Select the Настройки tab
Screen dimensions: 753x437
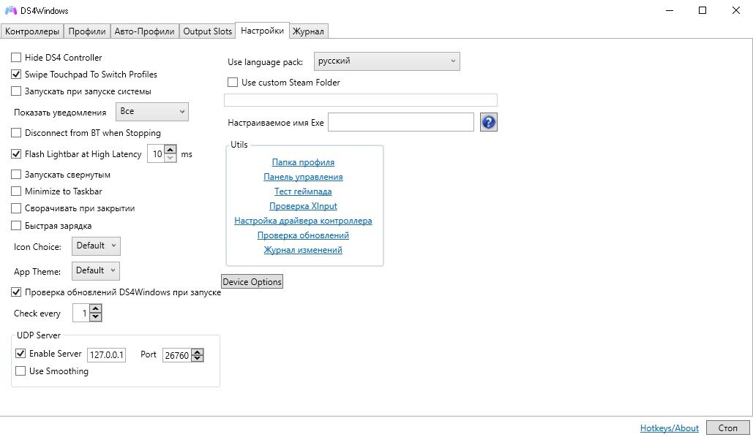point(262,31)
